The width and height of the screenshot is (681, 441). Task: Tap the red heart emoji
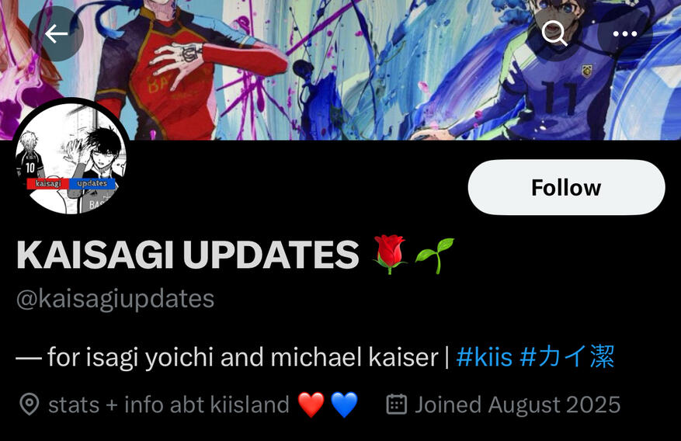tap(311, 405)
